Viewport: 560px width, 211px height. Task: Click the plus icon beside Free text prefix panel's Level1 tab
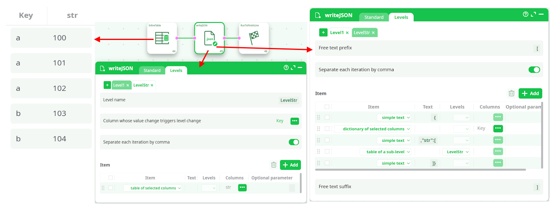coord(323,33)
